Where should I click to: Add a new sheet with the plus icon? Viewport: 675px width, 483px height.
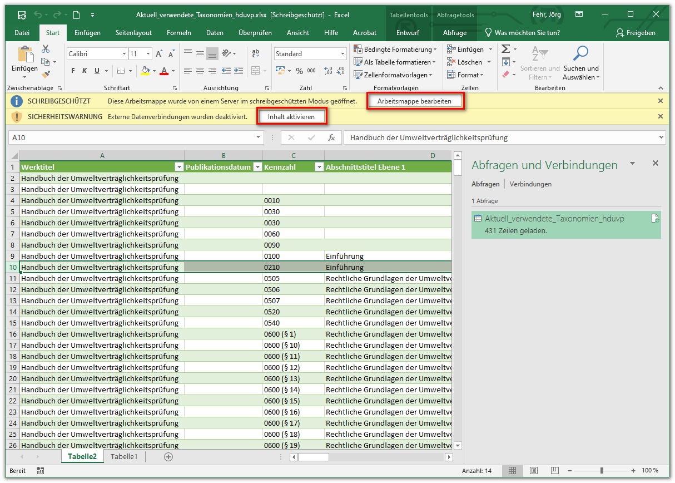[x=168, y=456]
